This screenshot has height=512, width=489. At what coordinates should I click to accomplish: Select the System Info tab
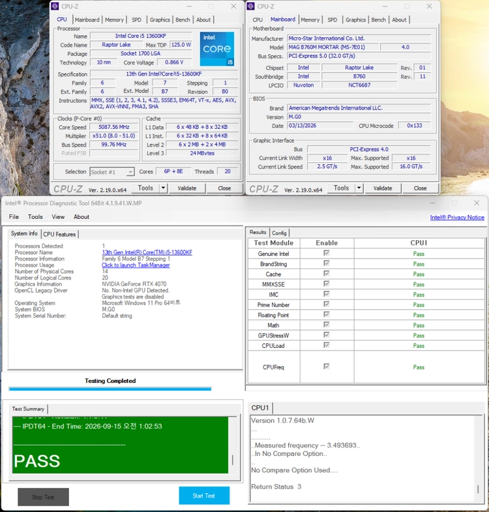click(x=24, y=233)
